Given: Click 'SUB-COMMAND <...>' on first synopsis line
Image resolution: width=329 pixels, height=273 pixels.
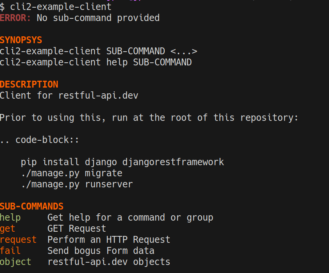Looking at the screenshot, I should click(x=152, y=51).
